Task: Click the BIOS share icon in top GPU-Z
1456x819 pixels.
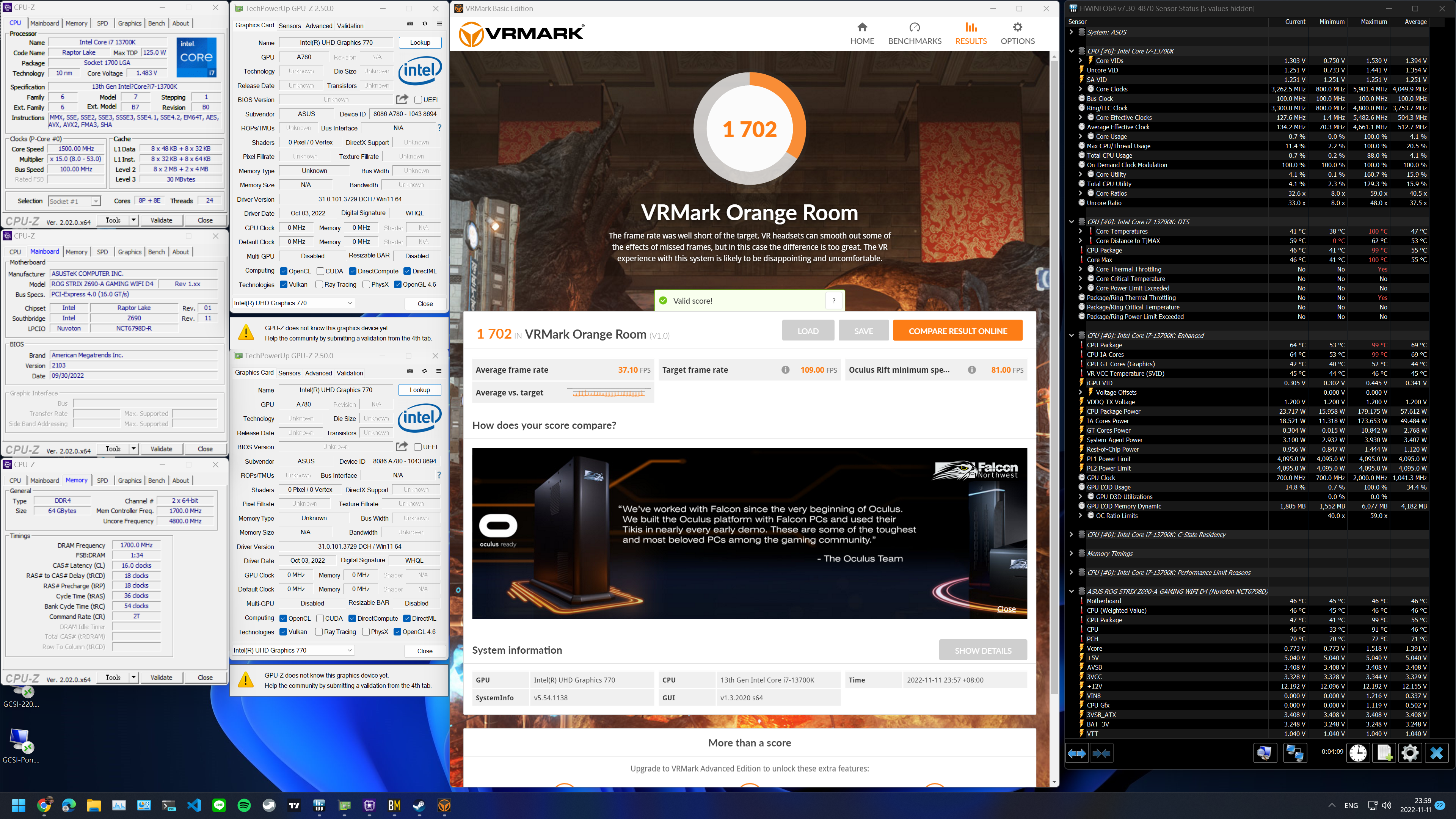Action: [402, 99]
